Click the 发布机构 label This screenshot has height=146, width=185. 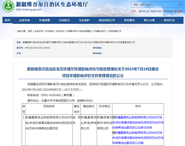point(98,48)
